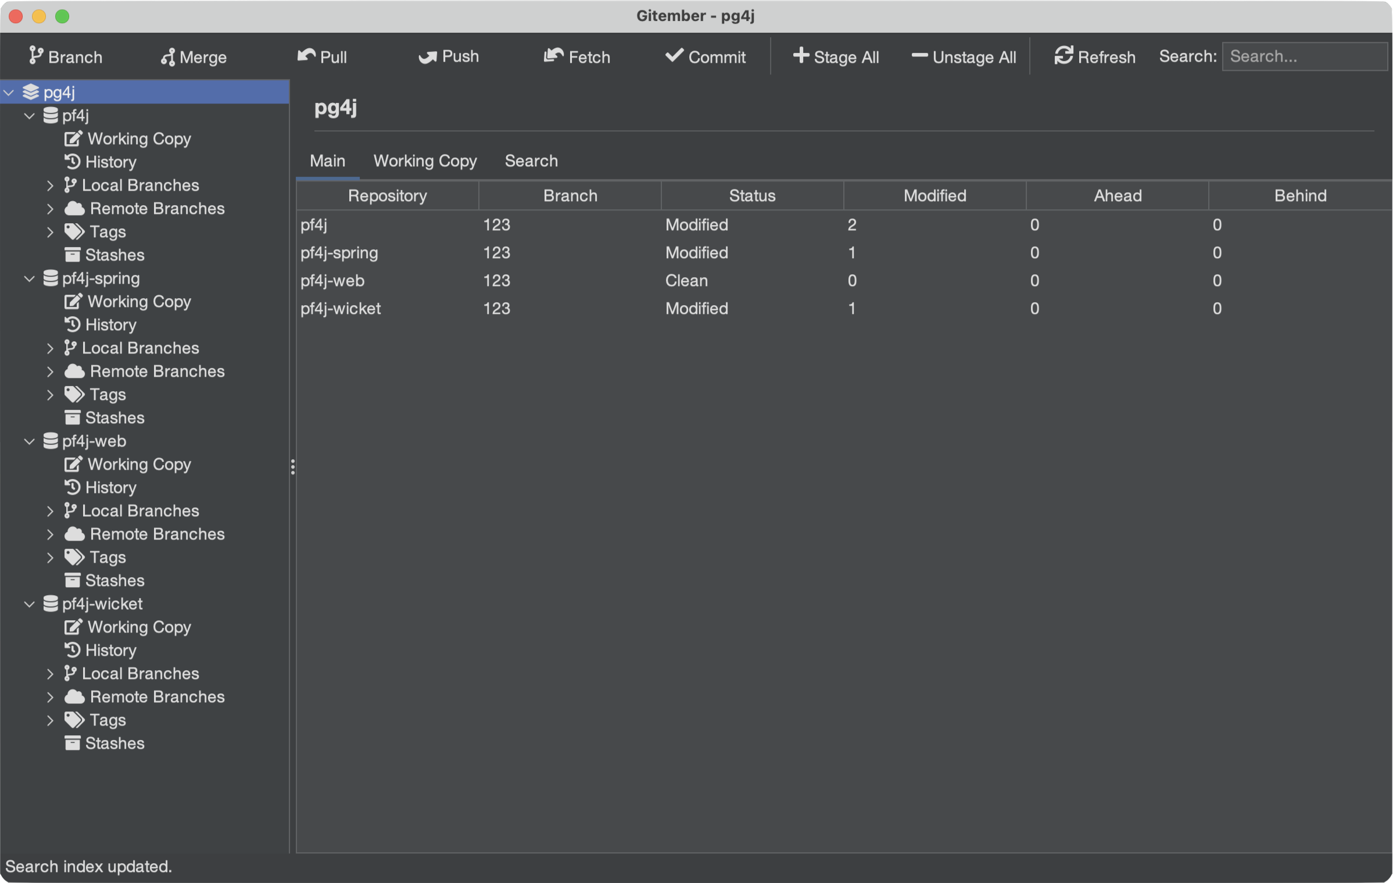Refresh the repository view
Screen dimensions: 1393x883
coord(1095,56)
